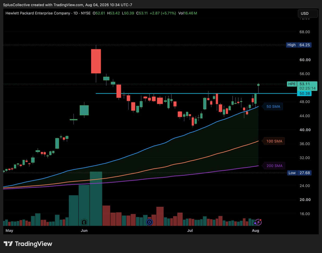
Task: Click the 48.00 price axis label
Action: click(305, 102)
